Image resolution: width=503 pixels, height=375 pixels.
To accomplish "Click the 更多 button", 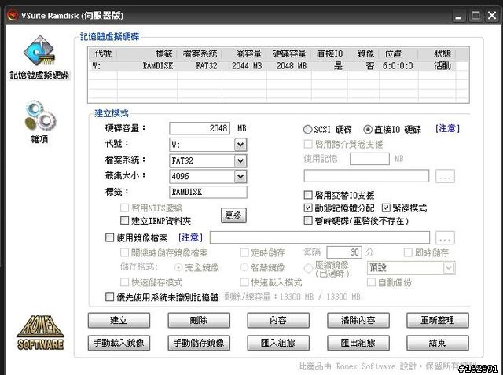I will [233, 215].
